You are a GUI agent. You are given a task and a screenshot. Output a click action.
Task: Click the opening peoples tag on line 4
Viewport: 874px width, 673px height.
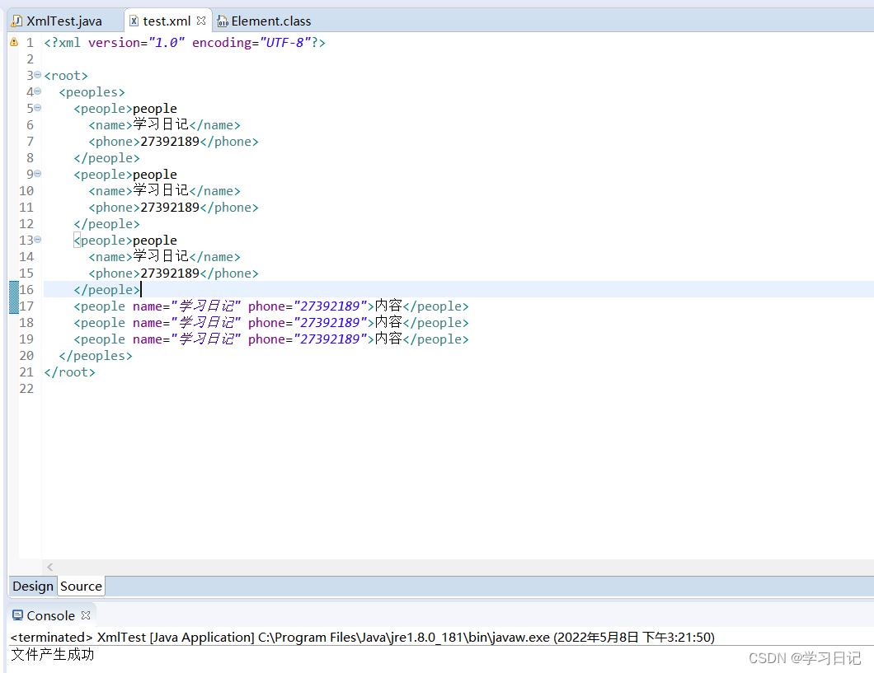(x=92, y=92)
